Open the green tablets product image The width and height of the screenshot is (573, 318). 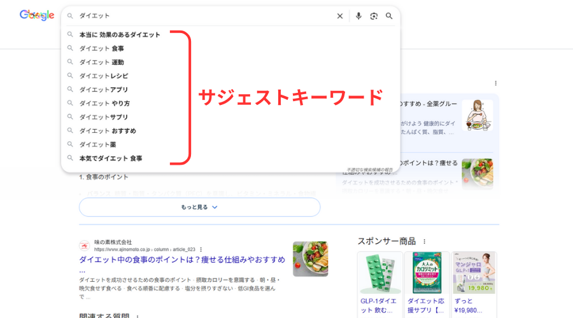(380, 273)
